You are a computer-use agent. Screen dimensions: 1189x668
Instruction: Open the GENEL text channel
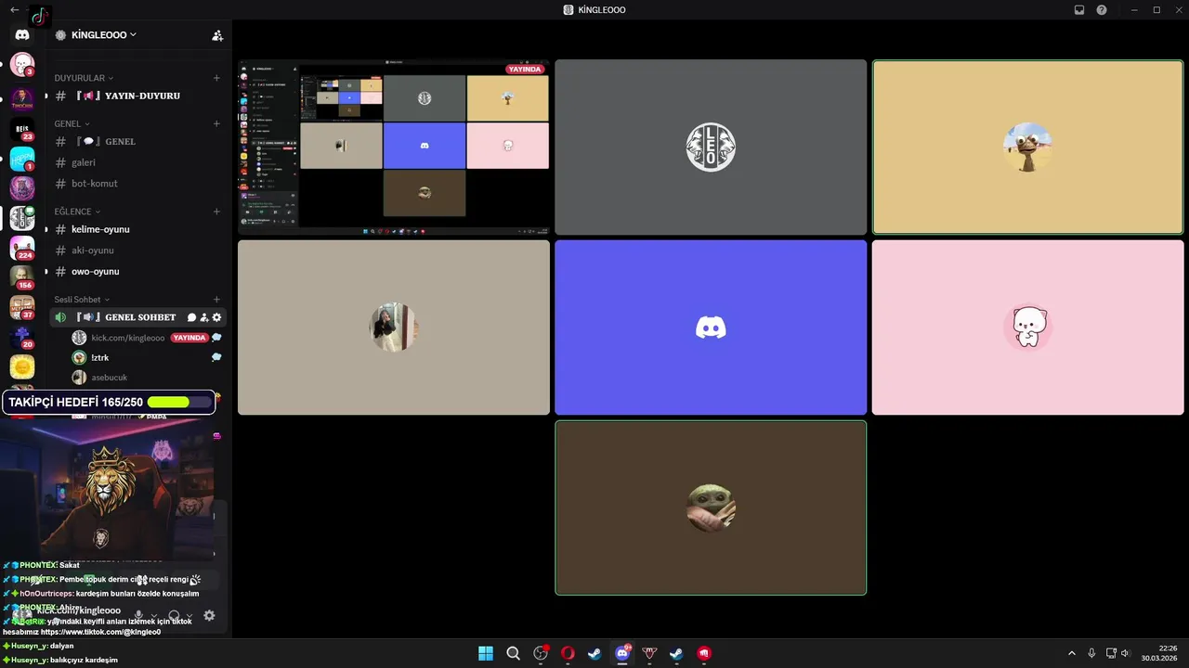tap(138, 141)
